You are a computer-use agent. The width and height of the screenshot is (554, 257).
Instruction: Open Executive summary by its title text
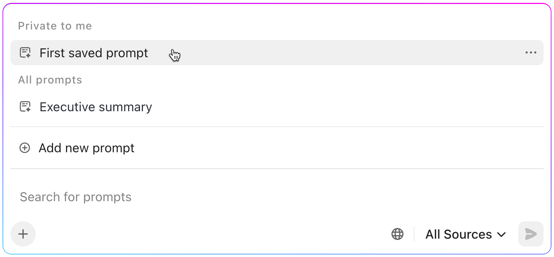click(96, 107)
